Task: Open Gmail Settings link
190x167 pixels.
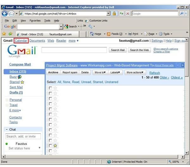Action: (157, 41)
